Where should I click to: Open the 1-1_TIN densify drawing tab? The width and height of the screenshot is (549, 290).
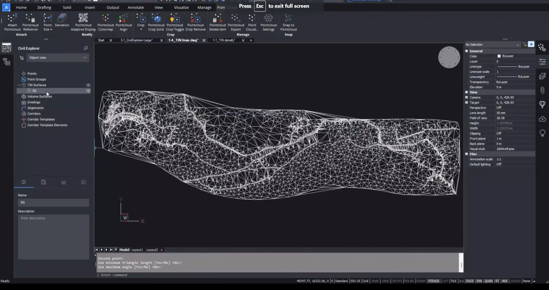click(224, 40)
